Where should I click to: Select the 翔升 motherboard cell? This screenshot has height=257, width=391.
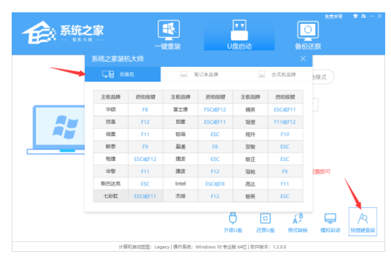250,134
